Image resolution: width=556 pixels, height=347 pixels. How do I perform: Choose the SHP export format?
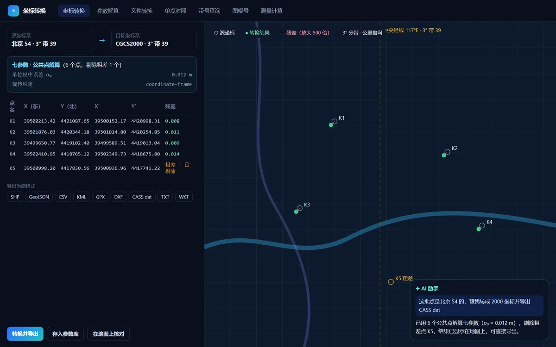15,197
